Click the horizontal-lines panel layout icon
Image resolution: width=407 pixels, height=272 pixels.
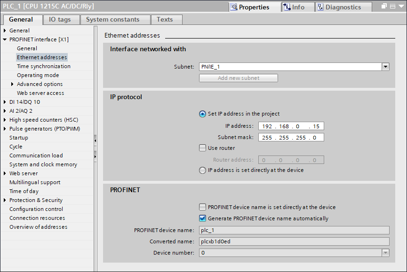tap(392, 7)
